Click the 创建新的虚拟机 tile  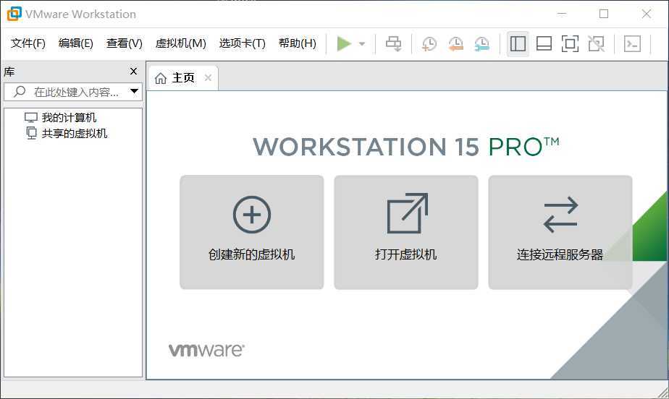click(x=252, y=233)
